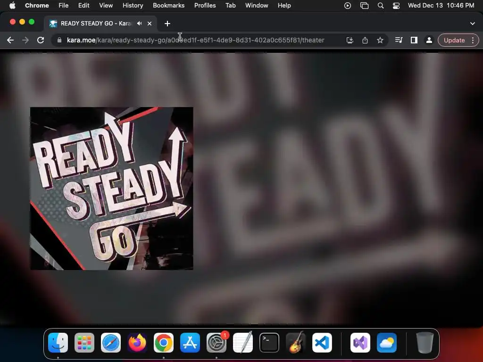483x362 pixels.
Task: Close the READY STEADY GO tab
Action: pyautogui.click(x=150, y=24)
